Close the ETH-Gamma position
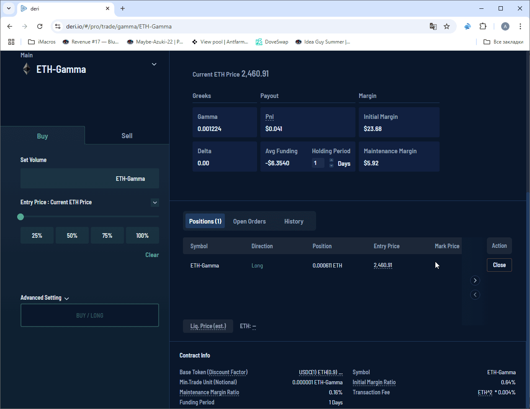 click(499, 265)
